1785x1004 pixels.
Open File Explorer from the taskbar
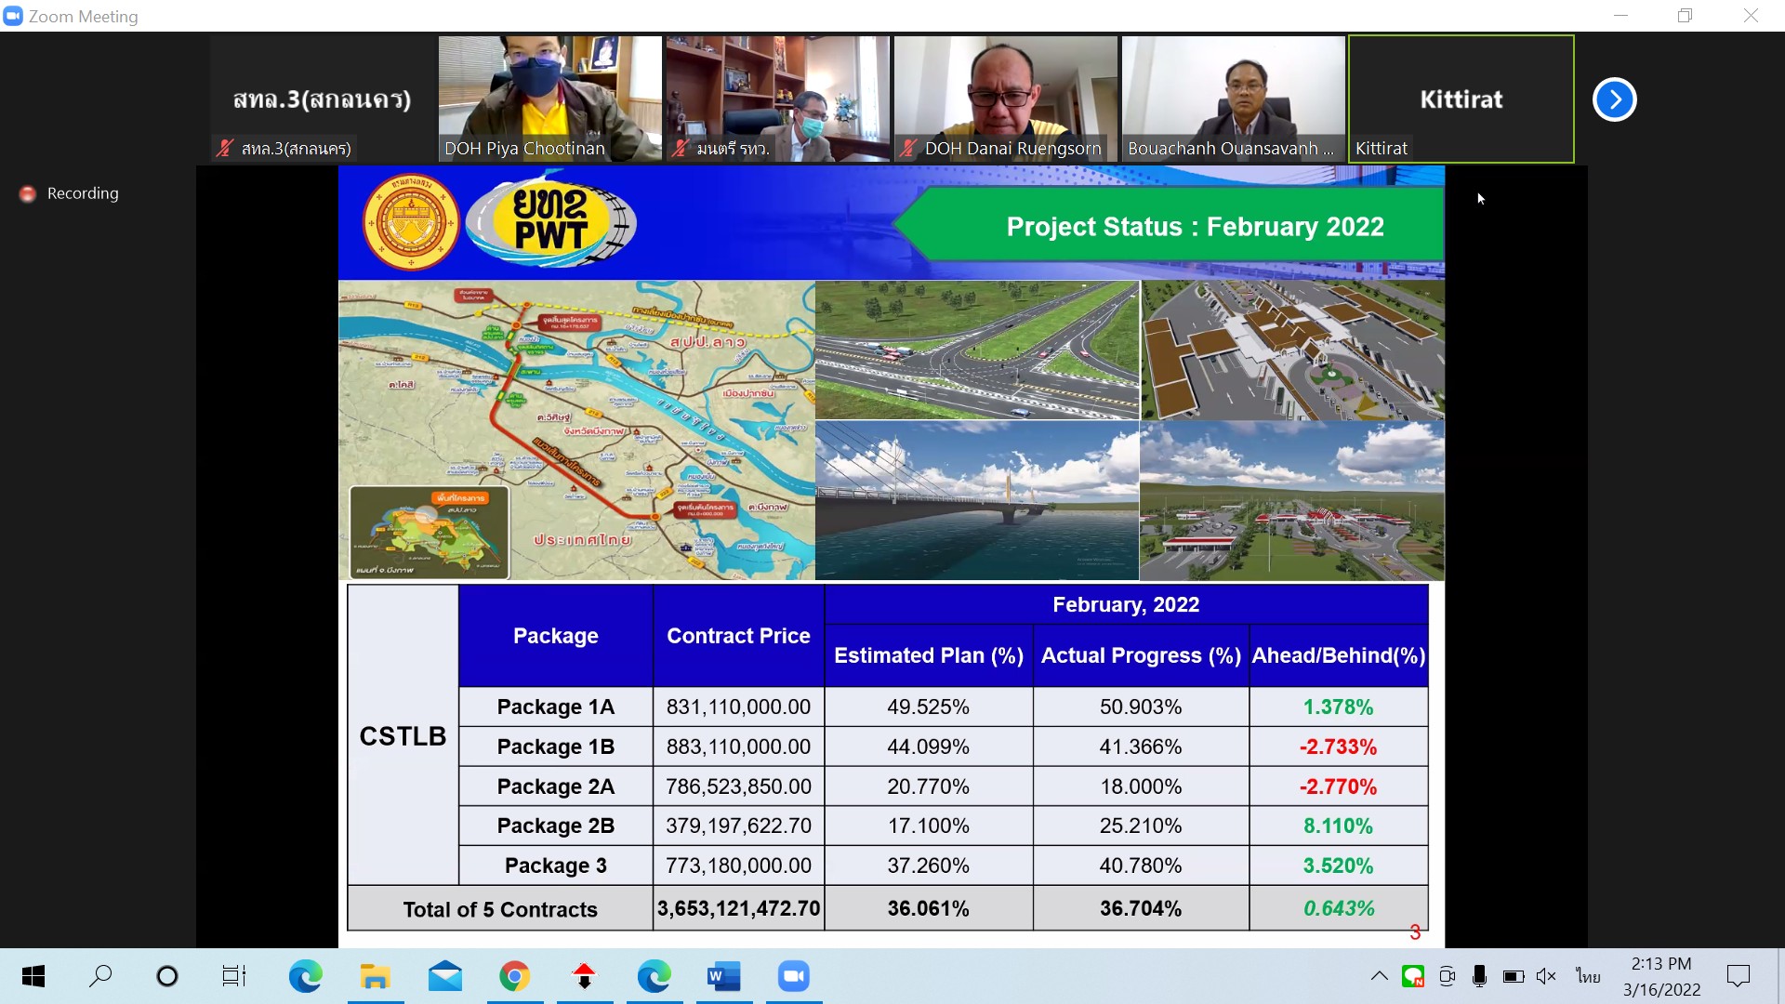pos(375,976)
